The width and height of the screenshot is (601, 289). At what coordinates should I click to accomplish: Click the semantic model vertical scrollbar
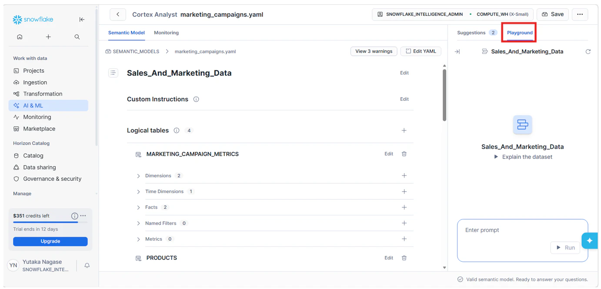click(444, 95)
